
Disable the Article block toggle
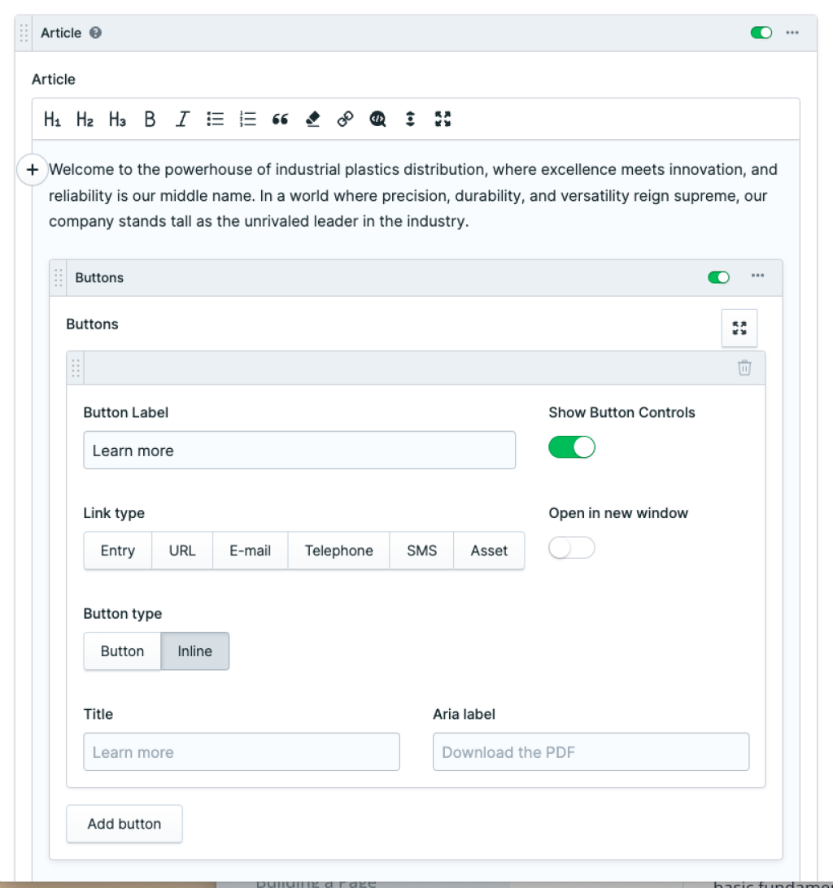point(761,33)
